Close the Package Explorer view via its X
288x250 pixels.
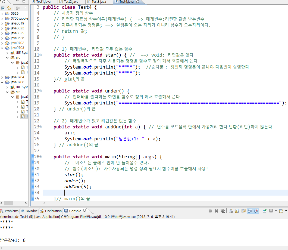click(3, 1)
